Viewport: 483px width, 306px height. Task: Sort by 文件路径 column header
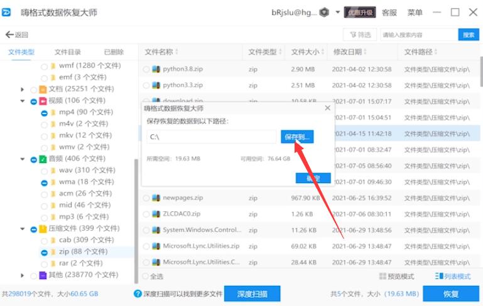tap(421, 51)
